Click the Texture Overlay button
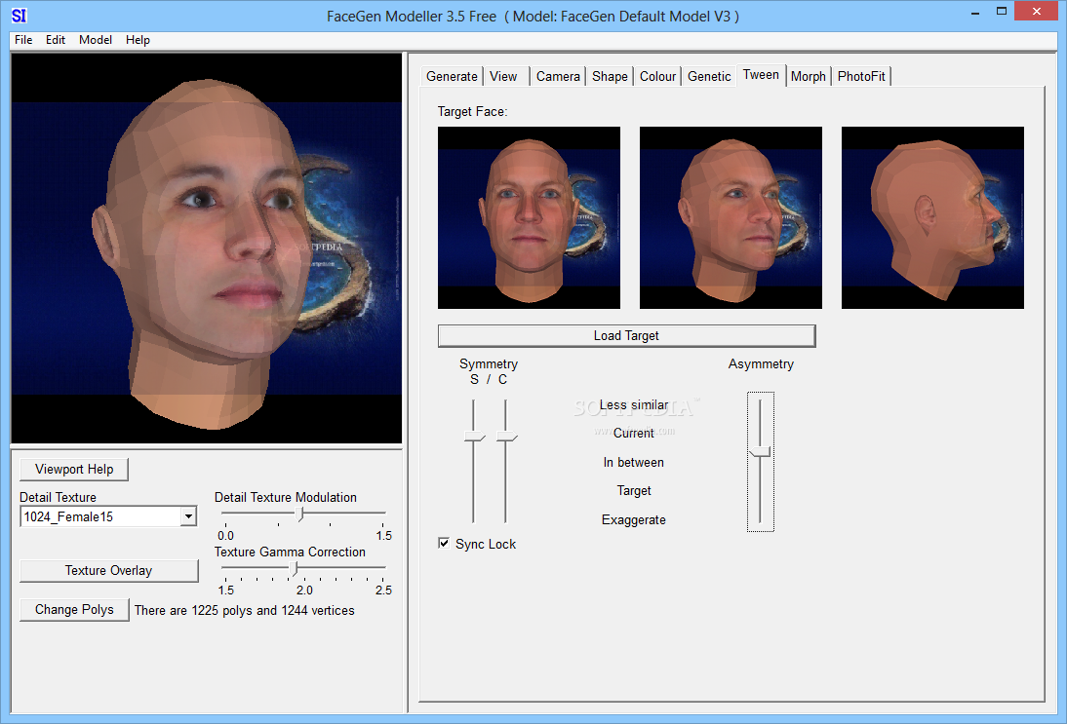 [x=109, y=570]
